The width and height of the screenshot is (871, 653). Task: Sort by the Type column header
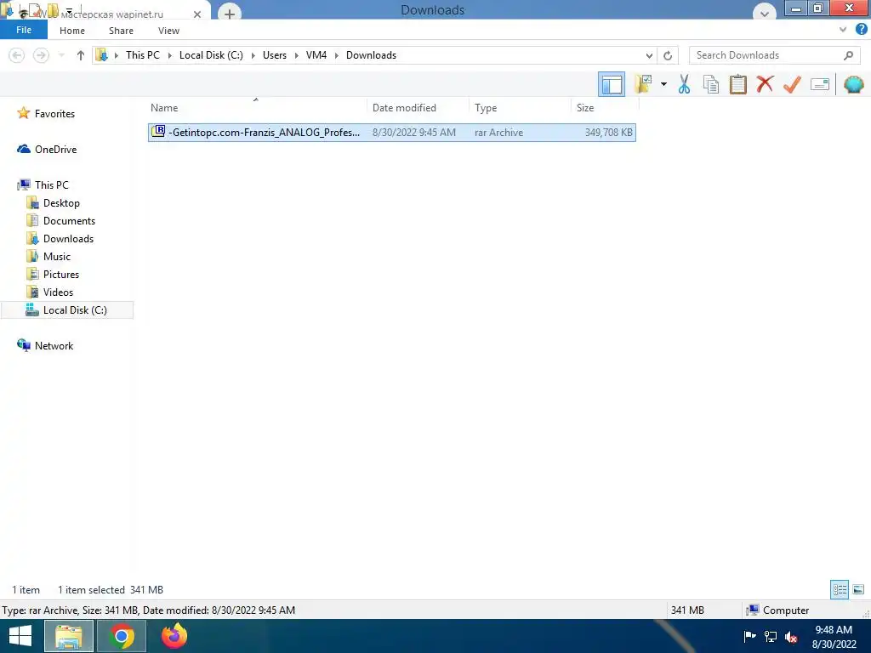[486, 108]
